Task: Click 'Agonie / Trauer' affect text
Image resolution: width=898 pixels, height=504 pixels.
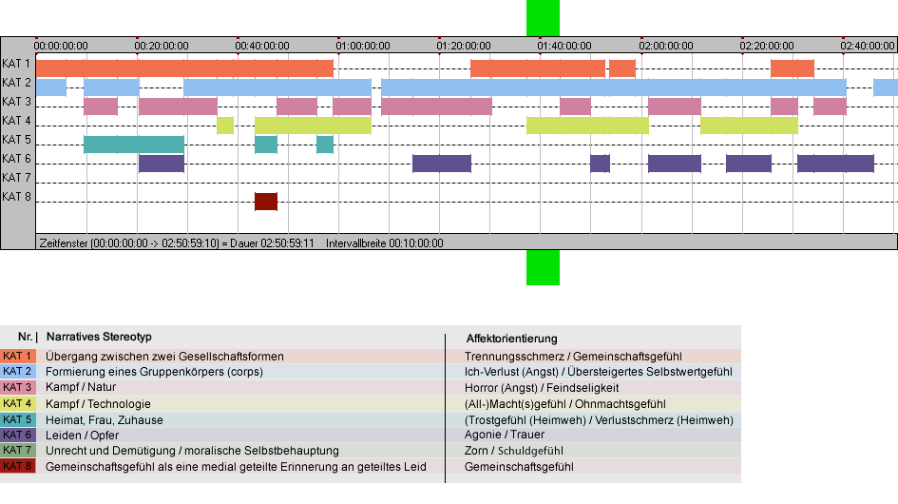Action: pos(505,435)
